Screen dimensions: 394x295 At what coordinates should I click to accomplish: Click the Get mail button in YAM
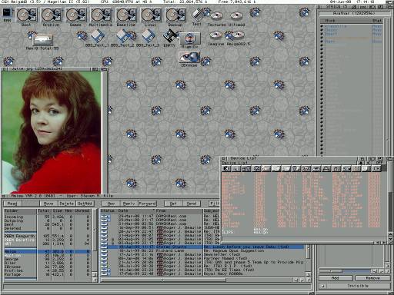pos(173,204)
